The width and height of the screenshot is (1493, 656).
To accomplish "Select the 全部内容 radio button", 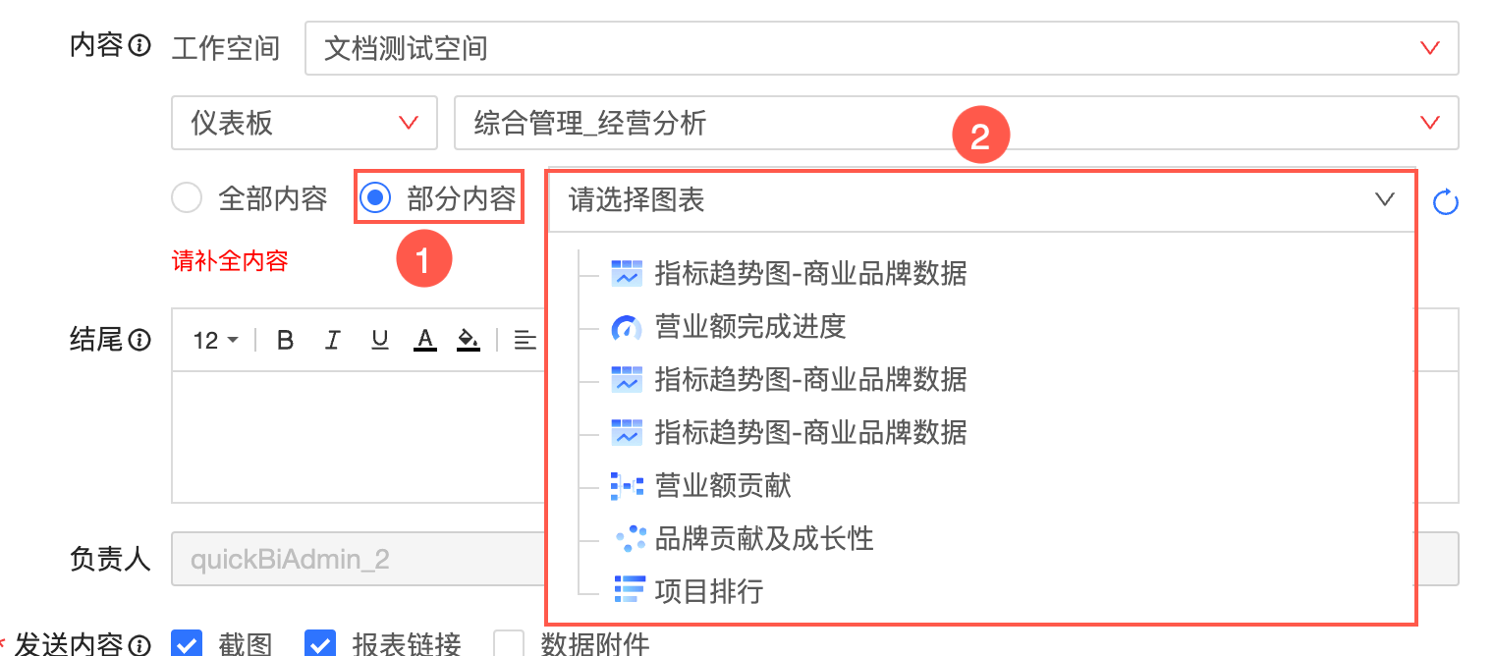I will pyautogui.click(x=187, y=199).
